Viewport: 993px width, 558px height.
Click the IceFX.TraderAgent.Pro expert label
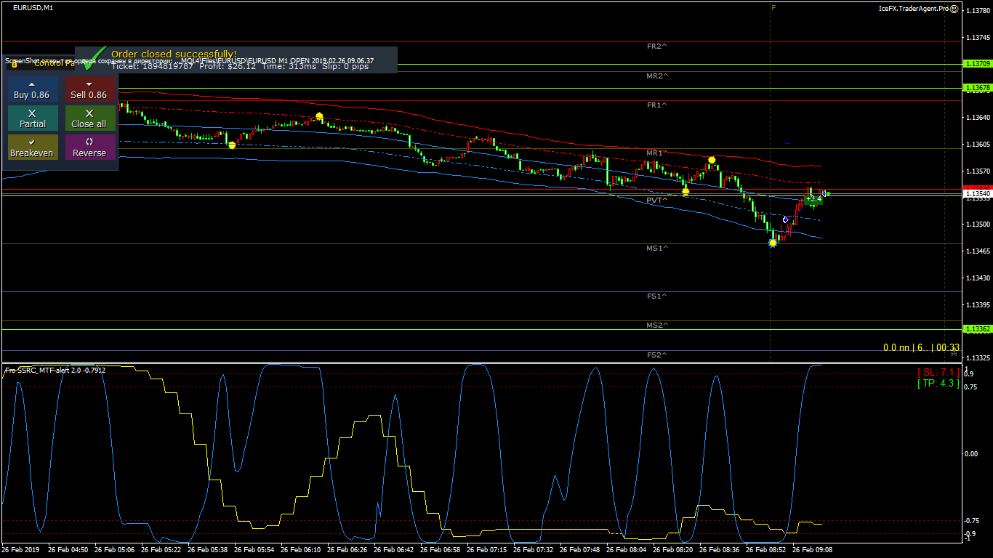[x=914, y=9]
